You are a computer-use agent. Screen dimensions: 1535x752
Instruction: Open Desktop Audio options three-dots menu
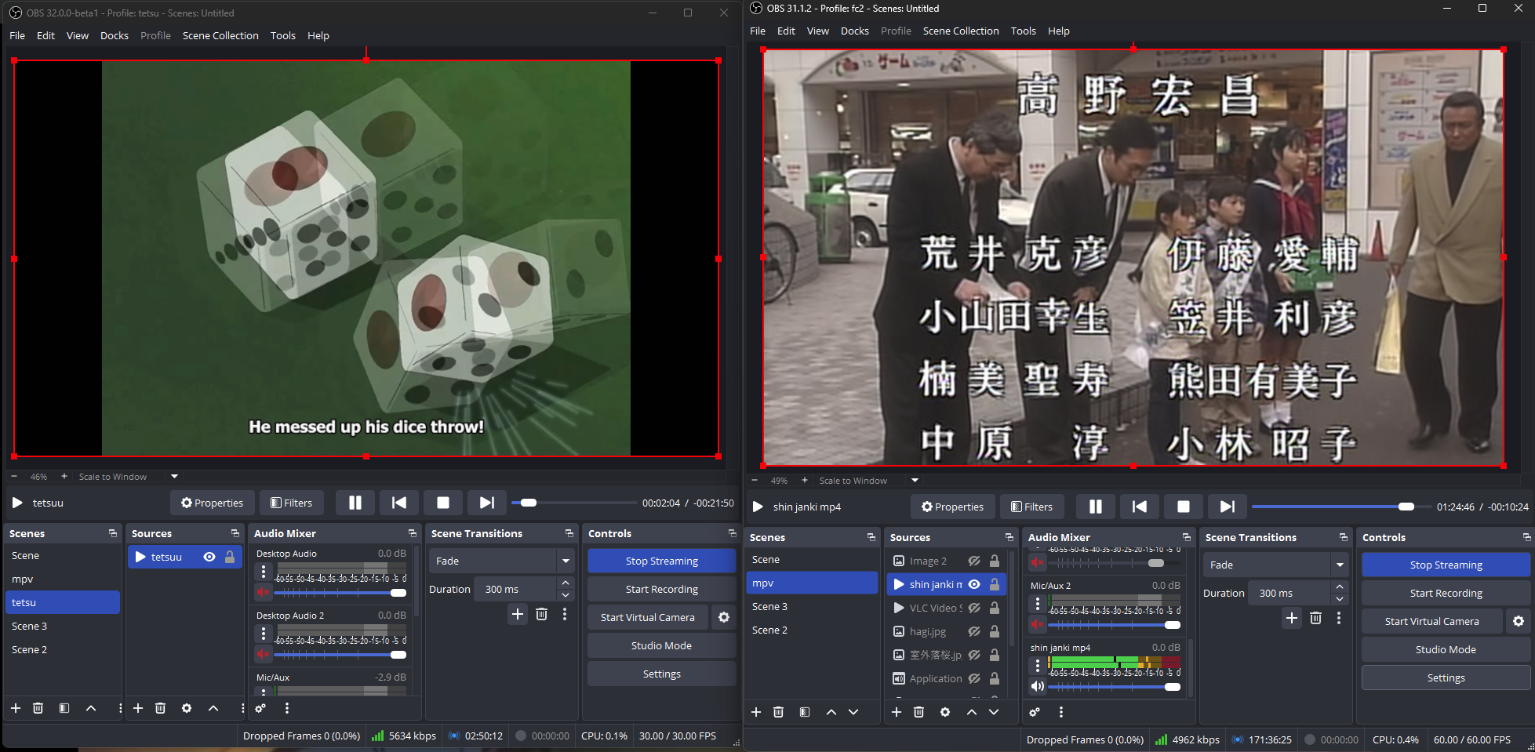tap(264, 571)
